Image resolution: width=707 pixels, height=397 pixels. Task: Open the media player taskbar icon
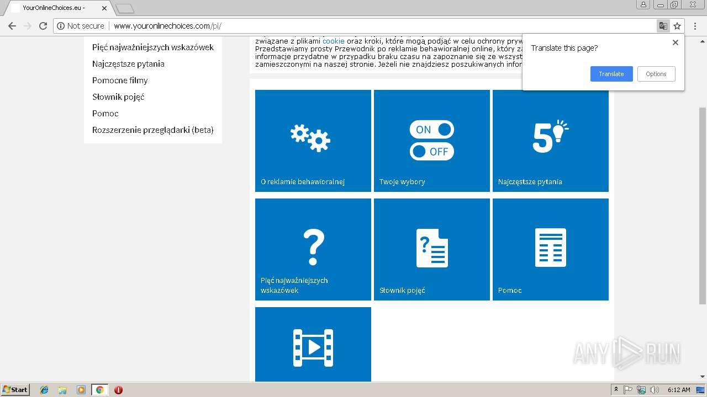pos(81,390)
